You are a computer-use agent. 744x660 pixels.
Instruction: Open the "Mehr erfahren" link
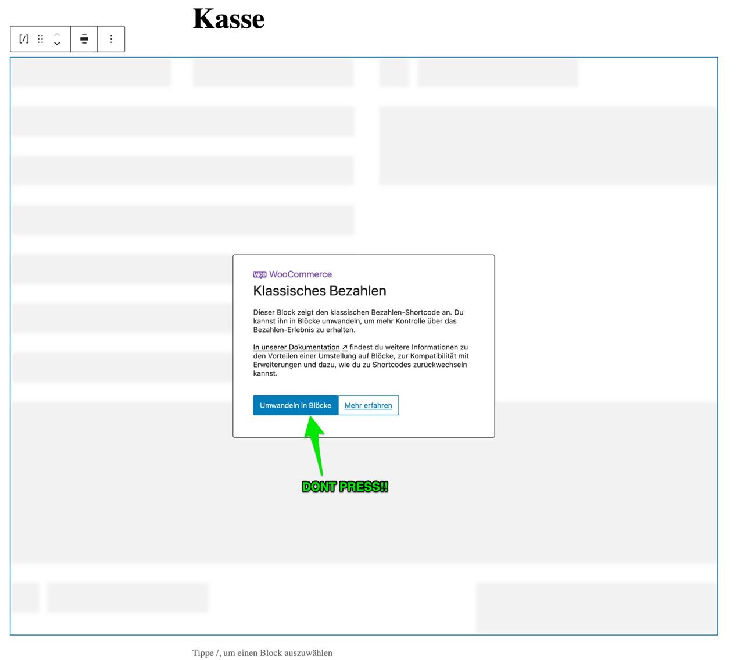click(x=368, y=405)
